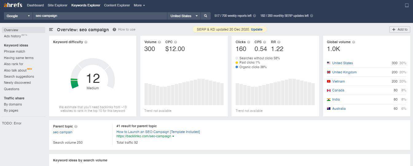Open Content Explorer in top navigation
Viewport: 413px width, 166px height.
[117, 5]
